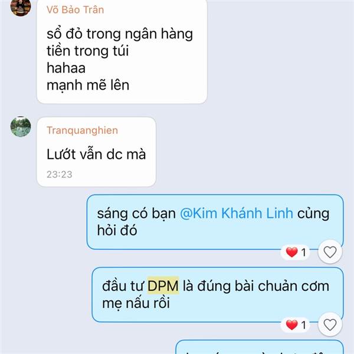Tap the 'đầu tư DPM là đúng bài' bubble

tap(218, 294)
